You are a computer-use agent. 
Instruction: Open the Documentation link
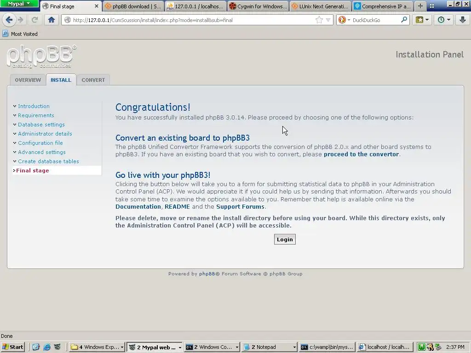(138, 206)
